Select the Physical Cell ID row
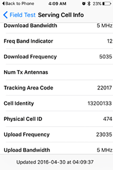The width and height of the screenshot is (113, 170). coord(56,119)
